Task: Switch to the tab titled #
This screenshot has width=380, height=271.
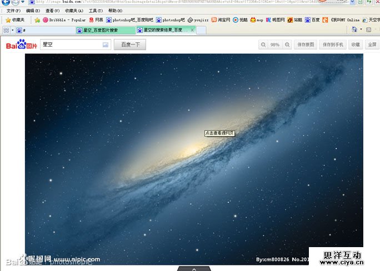Action: click(x=46, y=30)
